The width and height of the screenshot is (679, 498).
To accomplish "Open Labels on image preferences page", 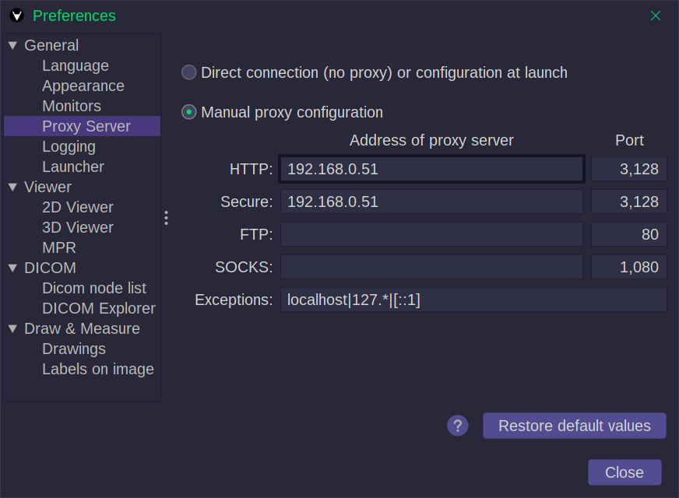I will click(x=98, y=369).
